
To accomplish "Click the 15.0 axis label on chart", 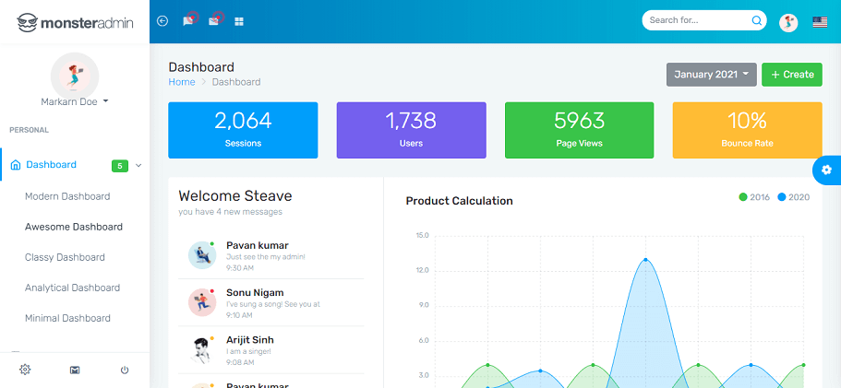I will (x=422, y=236).
